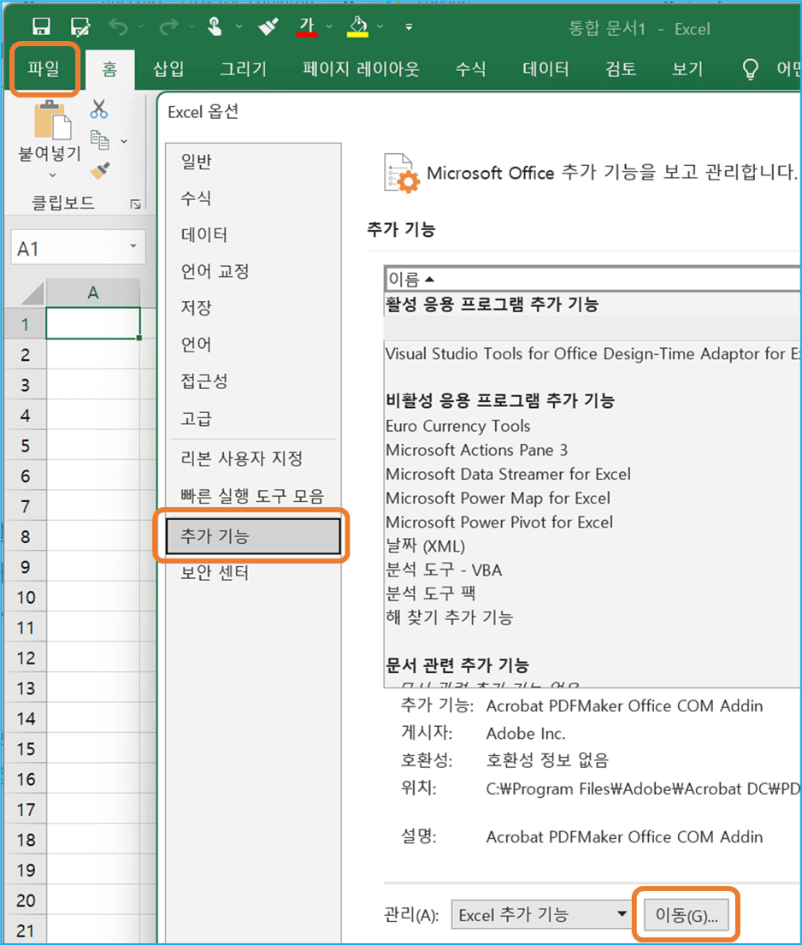Select 언어 category in options list
The image size is (802, 945).
(253, 344)
